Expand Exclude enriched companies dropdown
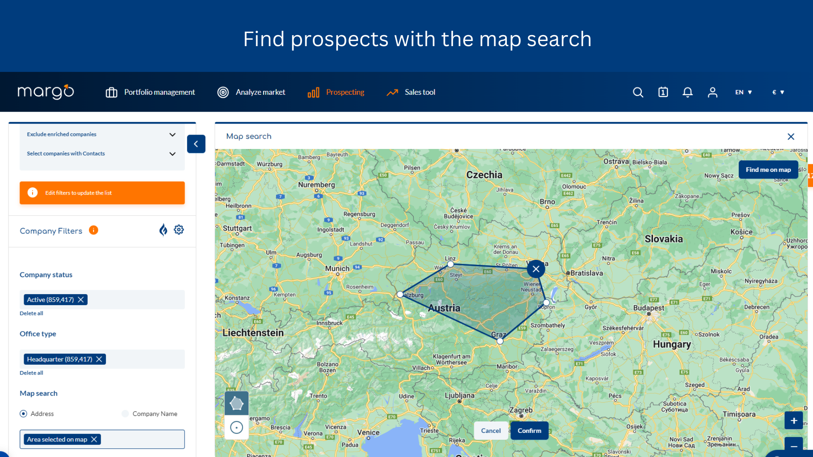This screenshot has height=457, width=813. [x=172, y=135]
